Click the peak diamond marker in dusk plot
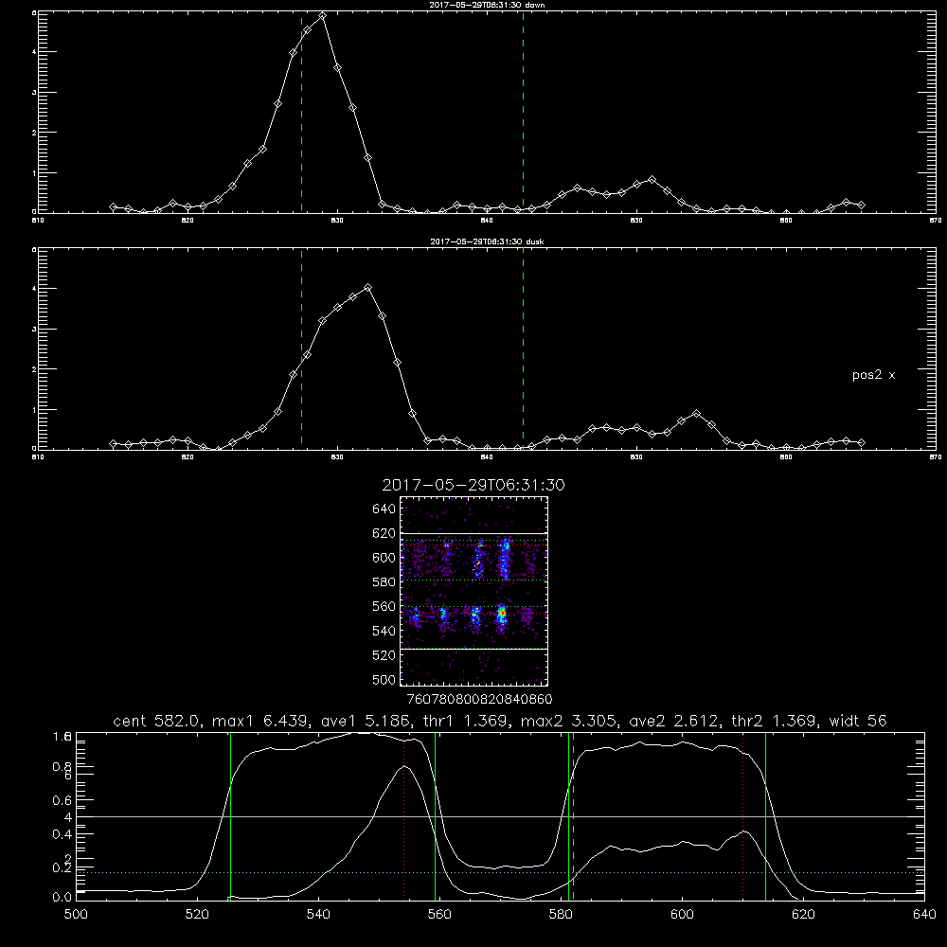This screenshot has width=947, height=947. coord(367,288)
